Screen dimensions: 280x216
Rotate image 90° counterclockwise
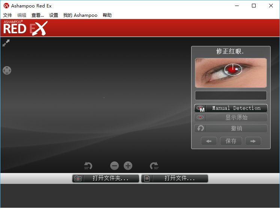point(88,166)
